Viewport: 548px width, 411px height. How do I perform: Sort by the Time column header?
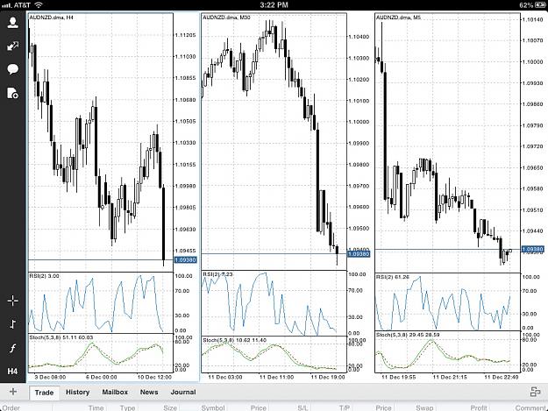pyautogui.click(x=96, y=407)
